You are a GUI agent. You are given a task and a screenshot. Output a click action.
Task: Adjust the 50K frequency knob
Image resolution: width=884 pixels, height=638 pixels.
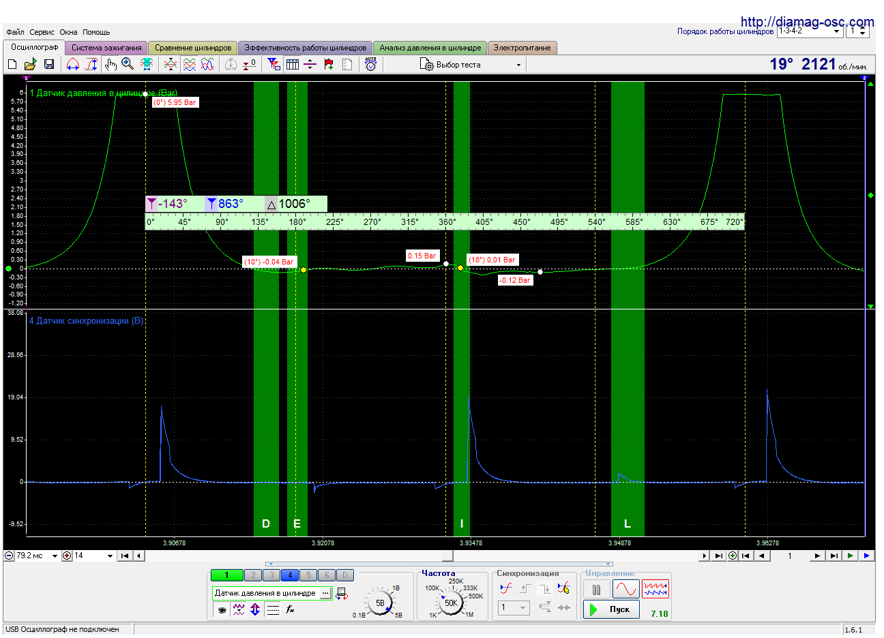451,603
